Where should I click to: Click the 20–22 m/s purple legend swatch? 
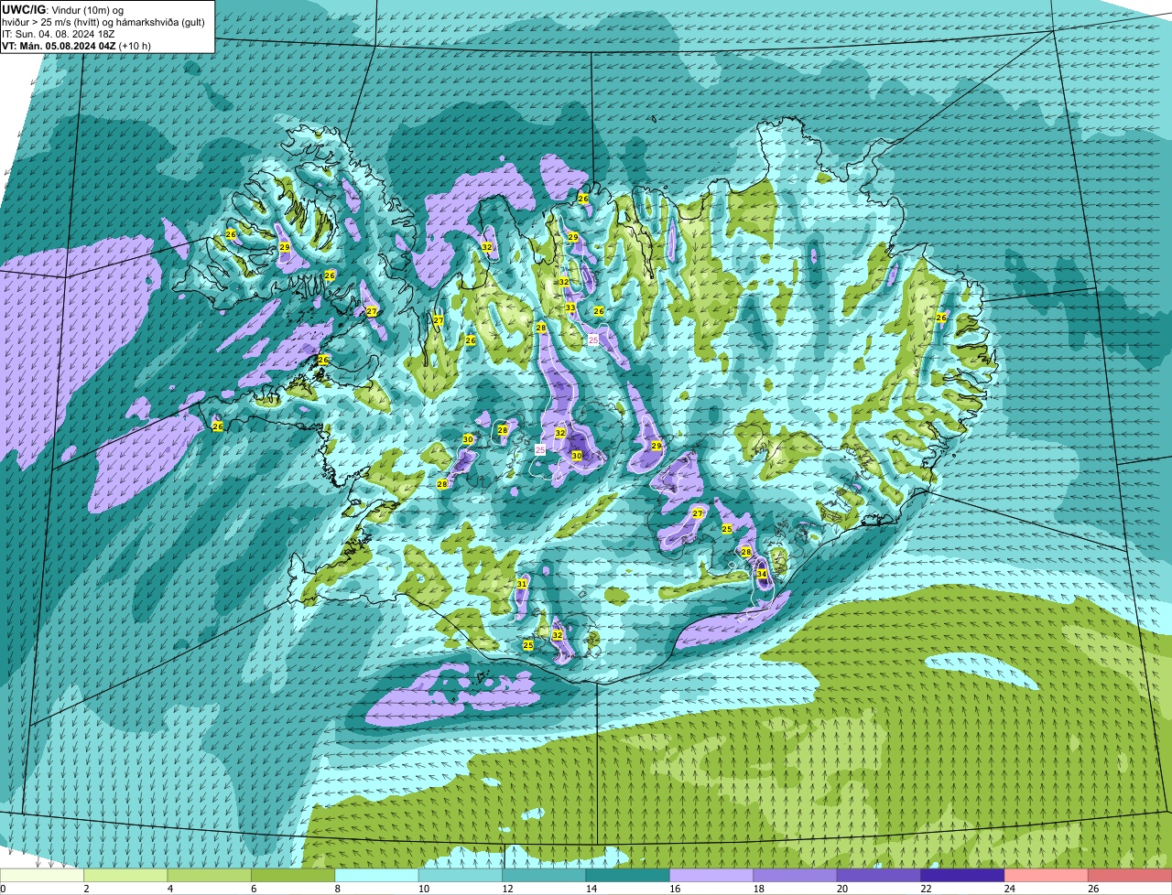(x=879, y=875)
